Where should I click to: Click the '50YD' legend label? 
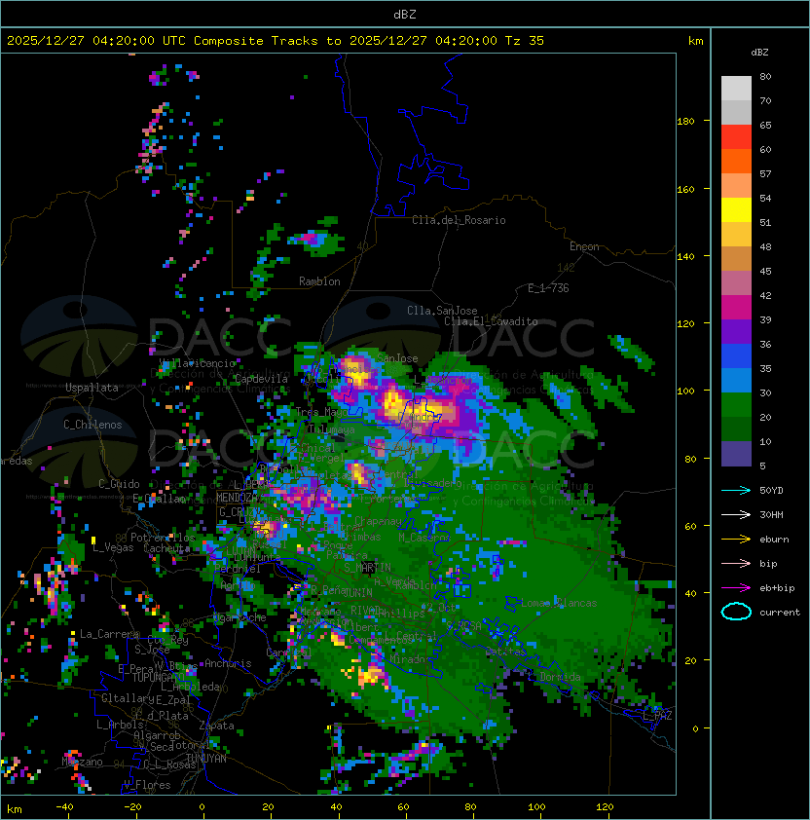(771, 490)
